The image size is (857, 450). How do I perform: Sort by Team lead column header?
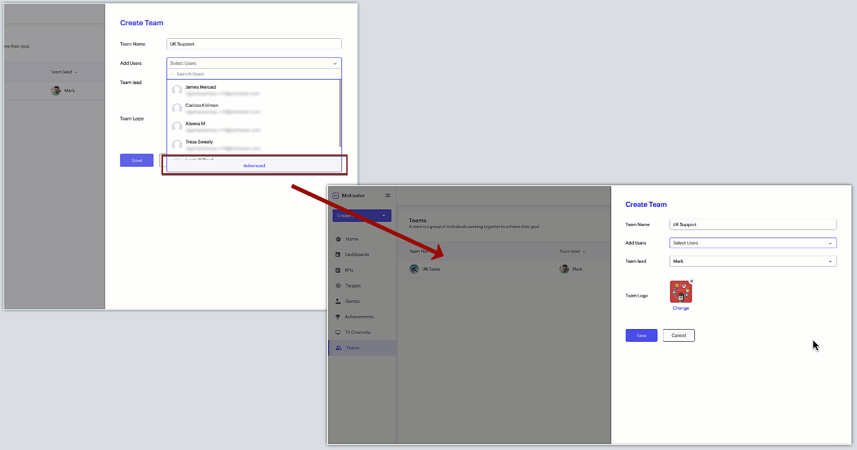click(x=572, y=252)
